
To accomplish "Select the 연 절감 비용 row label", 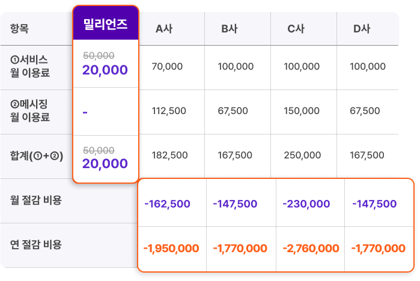I will pyautogui.click(x=36, y=244).
